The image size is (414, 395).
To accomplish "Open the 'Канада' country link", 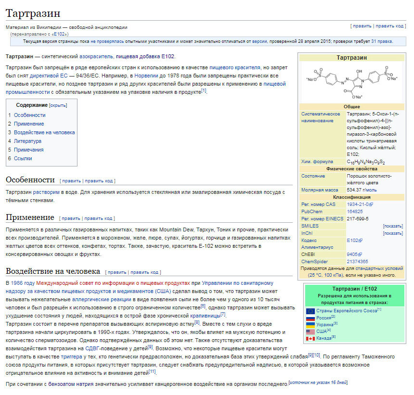I will 324,338.
